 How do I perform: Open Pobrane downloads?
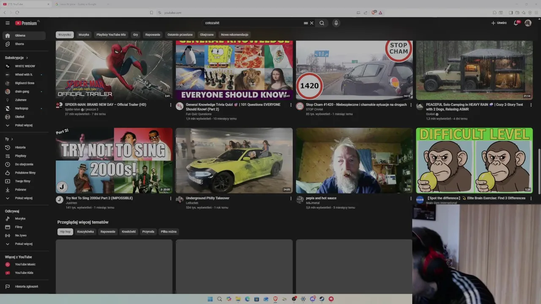tap(24, 190)
